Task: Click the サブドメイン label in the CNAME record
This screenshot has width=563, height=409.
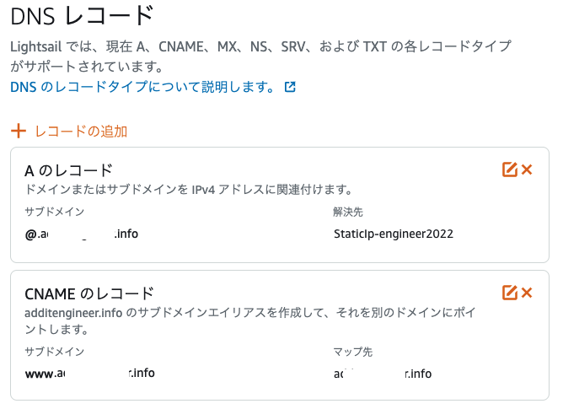Action: (54, 352)
